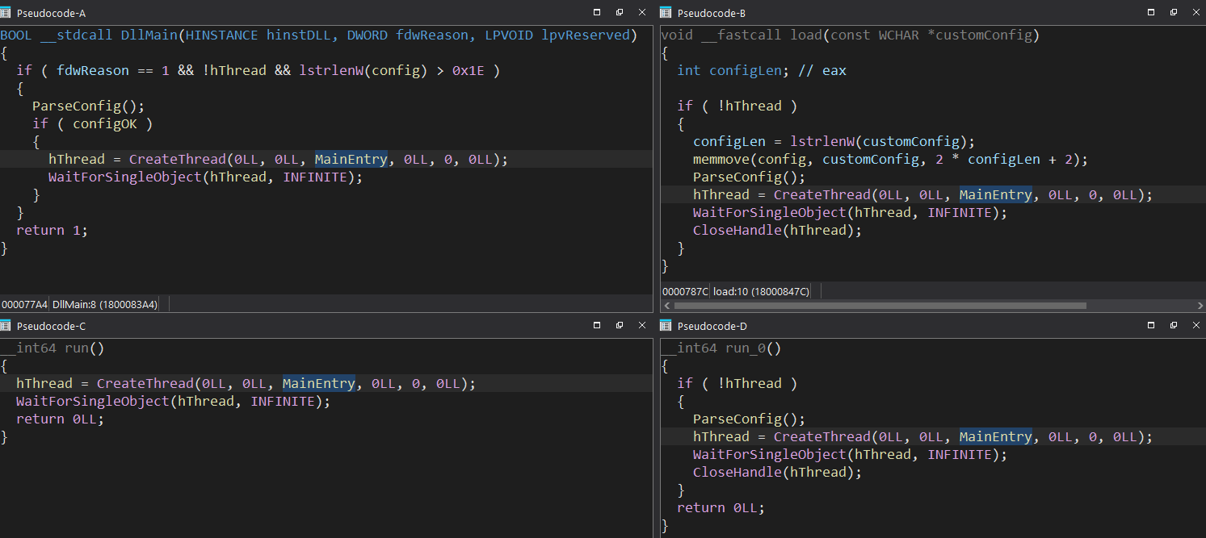
Task: Click CreateThread call in Pseudocode-C
Action: [145, 384]
